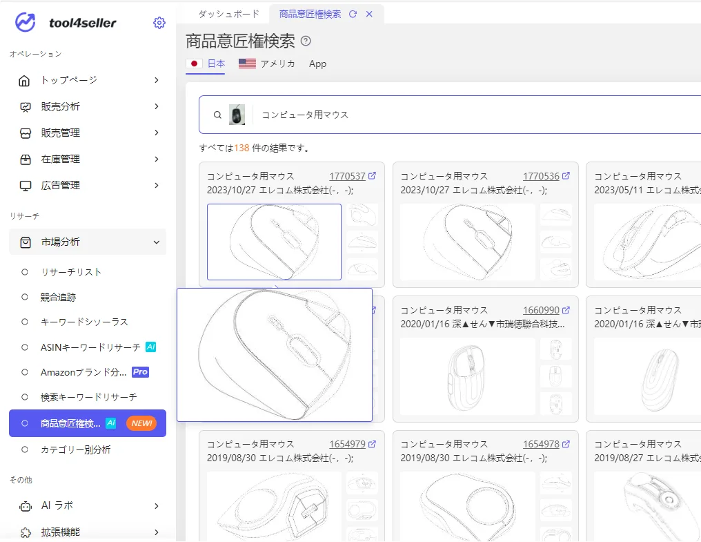Click the 在庫管理 box icon
This screenshot has height=542, width=701.
point(26,159)
